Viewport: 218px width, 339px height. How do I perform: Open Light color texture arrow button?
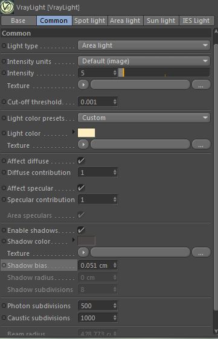click(x=83, y=144)
